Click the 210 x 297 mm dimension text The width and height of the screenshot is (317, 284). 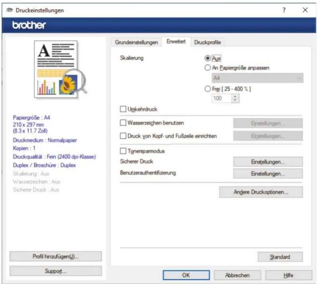coord(28,125)
